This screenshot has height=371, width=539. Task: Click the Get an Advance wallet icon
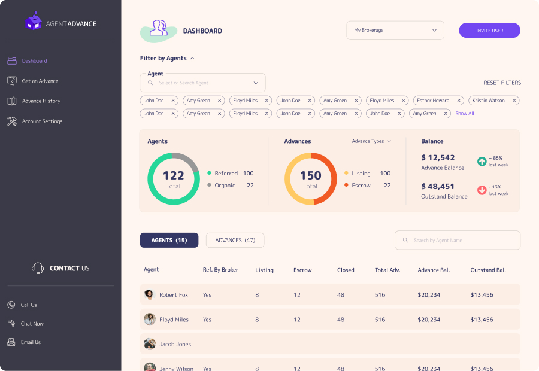pyautogui.click(x=12, y=81)
